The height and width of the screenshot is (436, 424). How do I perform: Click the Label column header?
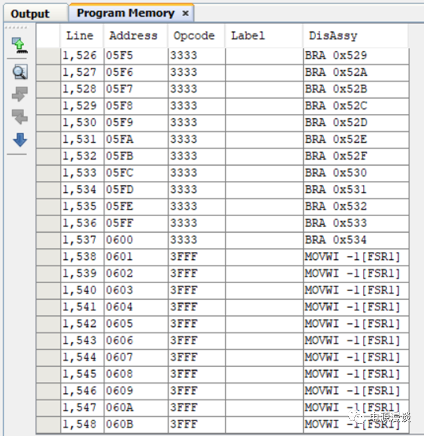point(247,36)
